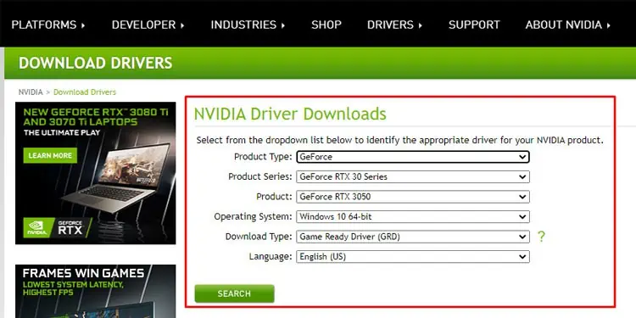Image resolution: width=636 pixels, height=318 pixels.
Task: Open the ABOUT NVIDIA menu
Action: click(x=568, y=25)
